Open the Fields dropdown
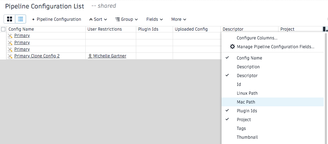Screen dimensions: 328x144 point(155,19)
